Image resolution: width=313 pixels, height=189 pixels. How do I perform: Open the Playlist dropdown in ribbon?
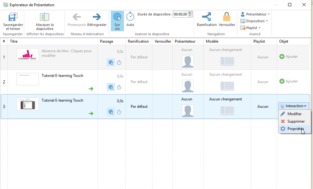(251, 28)
